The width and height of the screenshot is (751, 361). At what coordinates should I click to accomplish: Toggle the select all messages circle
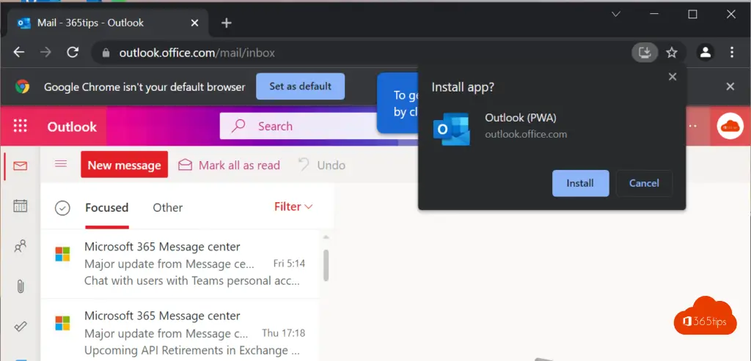[63, 208]
